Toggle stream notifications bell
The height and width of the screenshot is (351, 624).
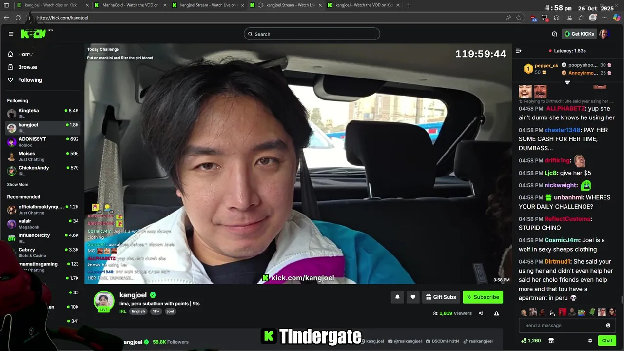pos(397,297)
